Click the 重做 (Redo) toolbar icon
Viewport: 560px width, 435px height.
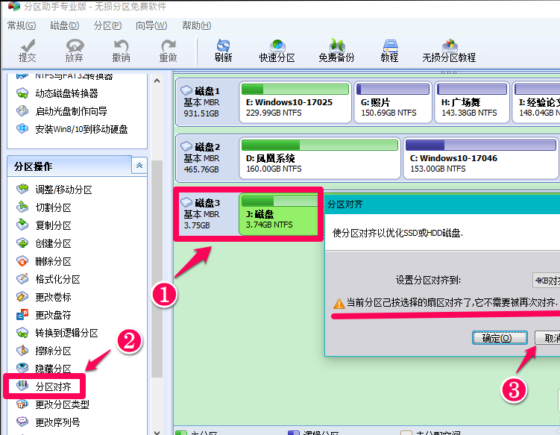coord(168,50)
